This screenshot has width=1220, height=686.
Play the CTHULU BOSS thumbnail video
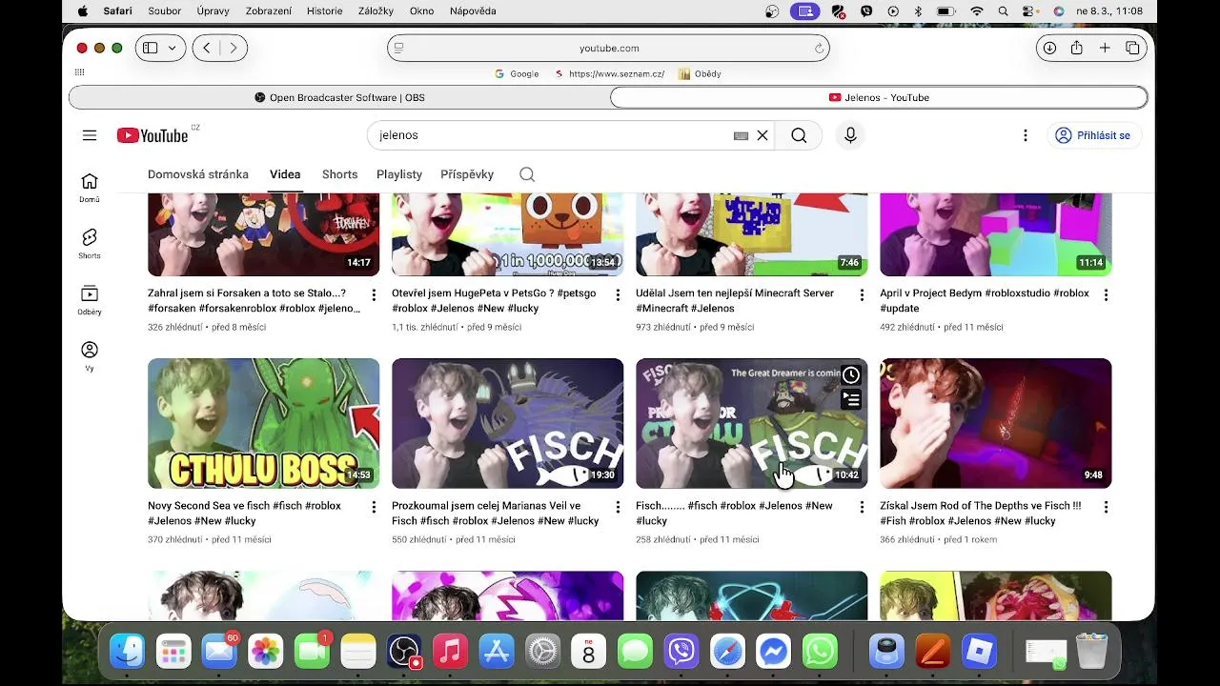click(x=263, y=423)
